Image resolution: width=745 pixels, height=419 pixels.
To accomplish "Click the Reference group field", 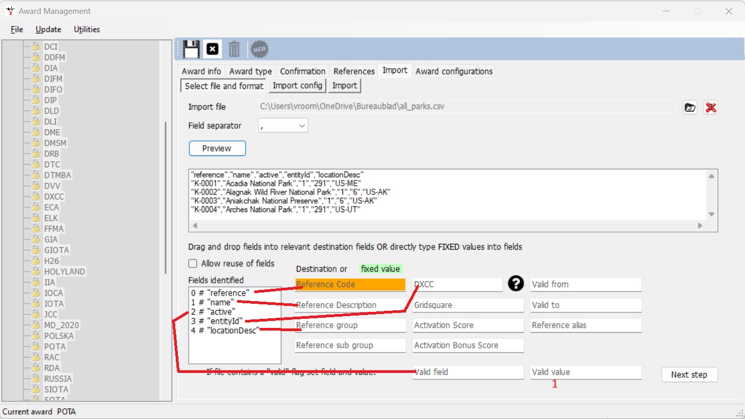I will [x=351, y=325].
